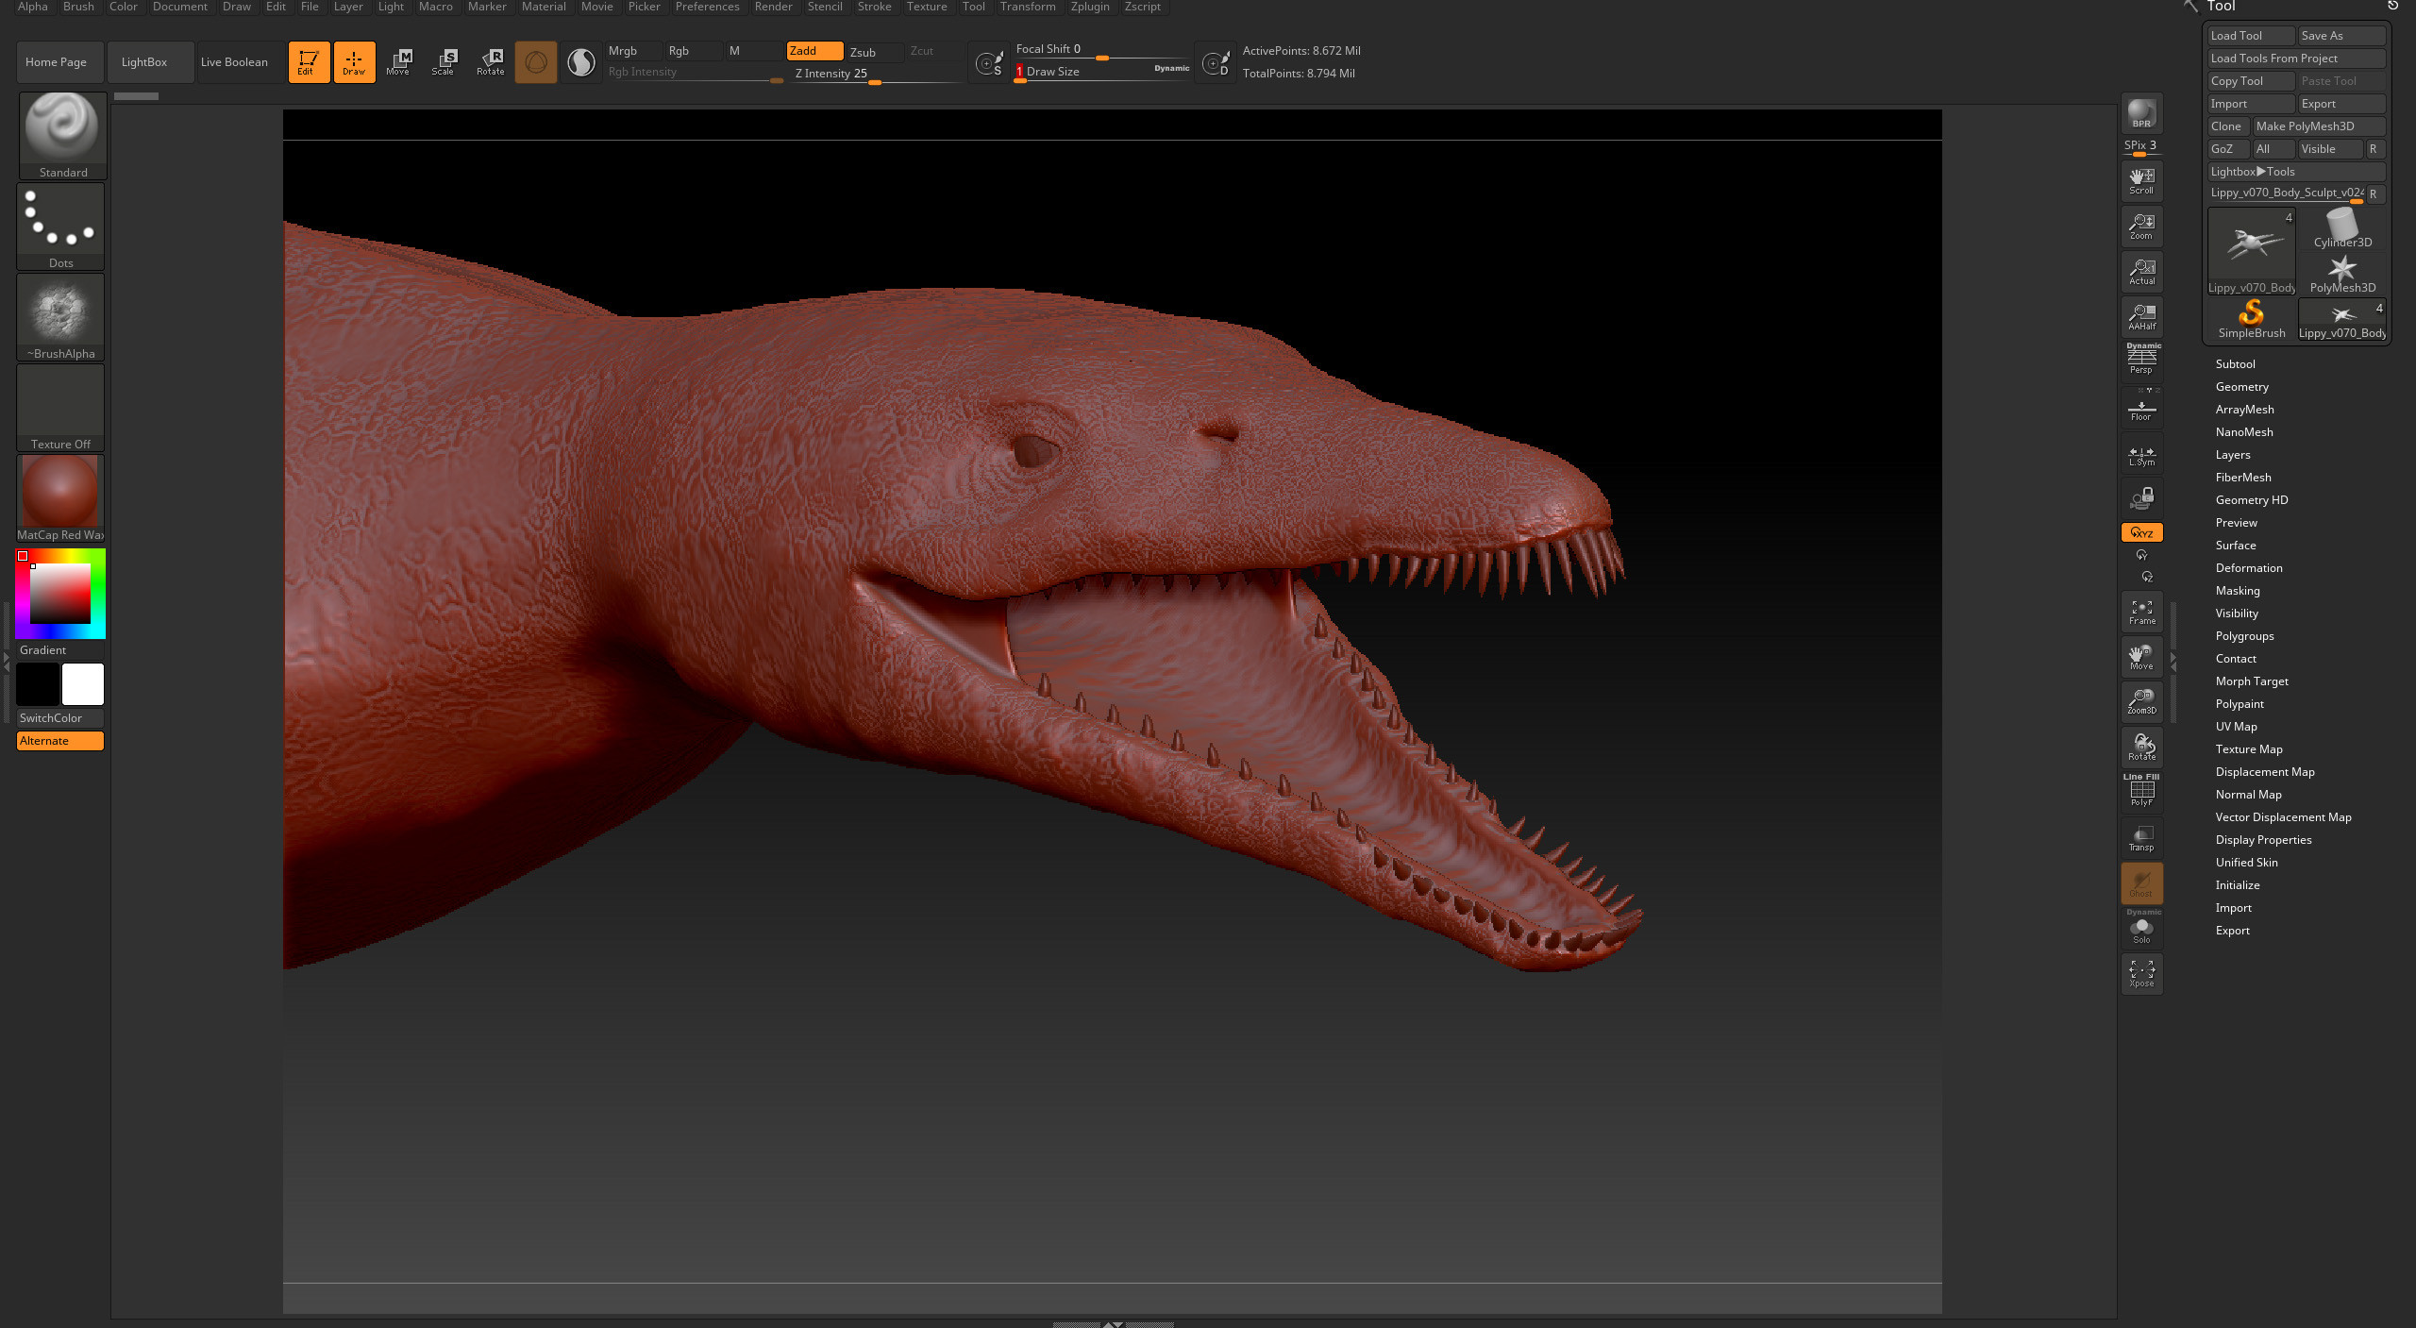2416x1328 pixels.
Task: Toggle PolyF line fill display
Action: click(2141, 791)
